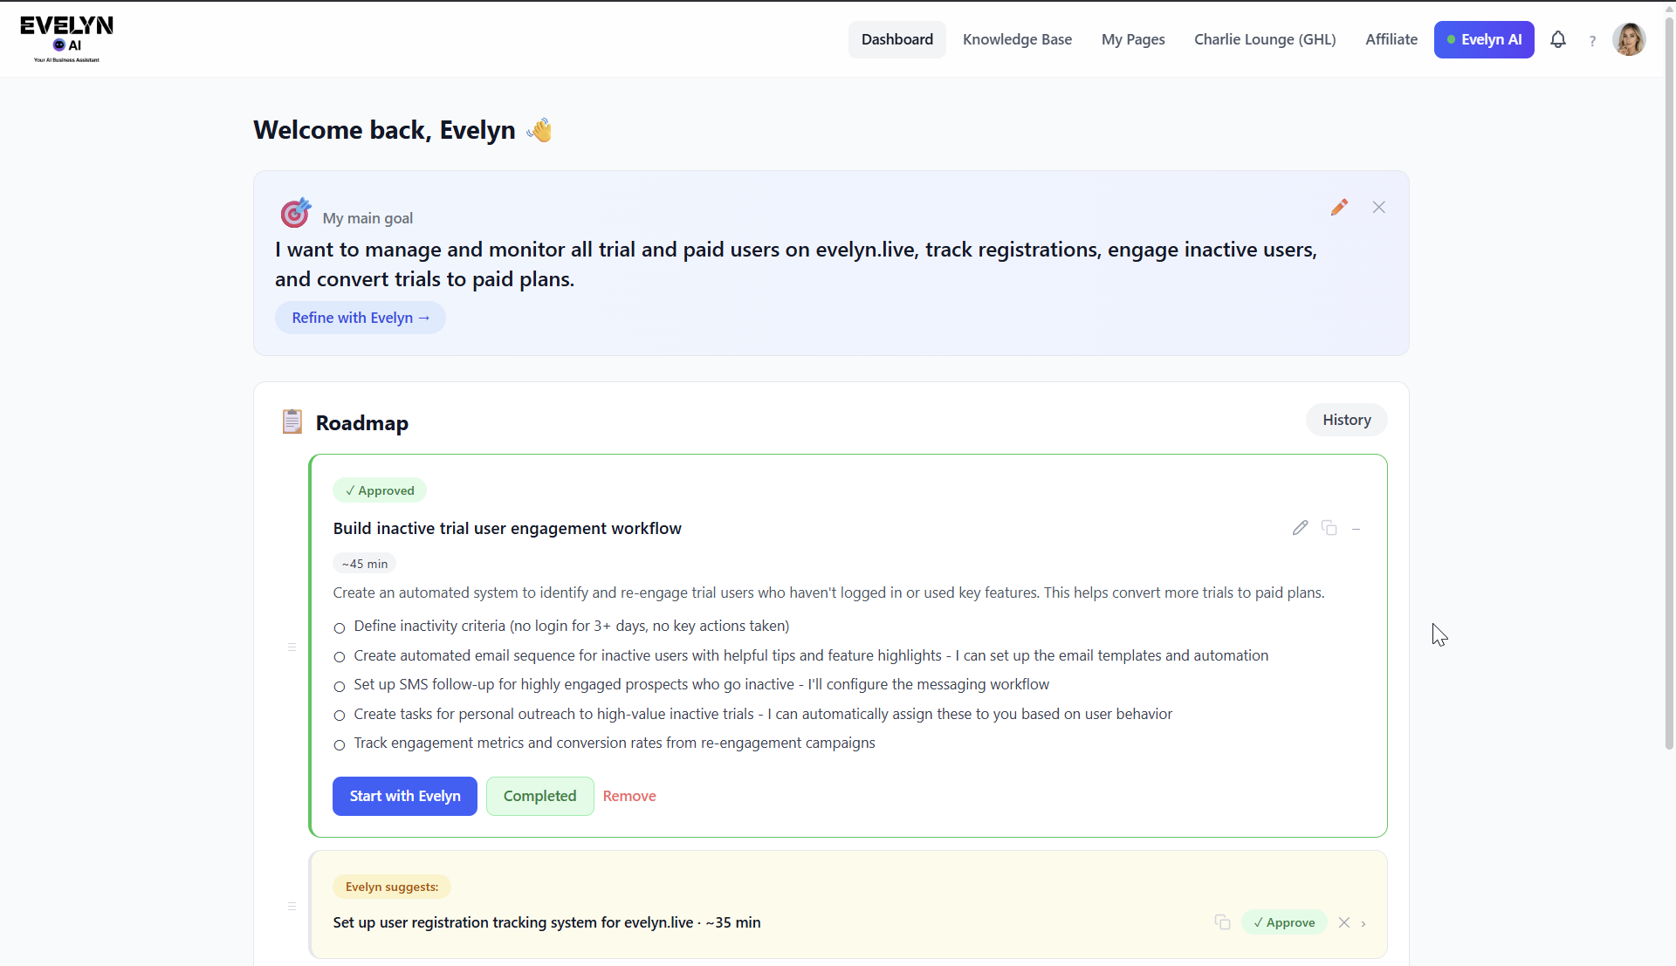Mark 'Set up SMS follow-up' step done

340,686
